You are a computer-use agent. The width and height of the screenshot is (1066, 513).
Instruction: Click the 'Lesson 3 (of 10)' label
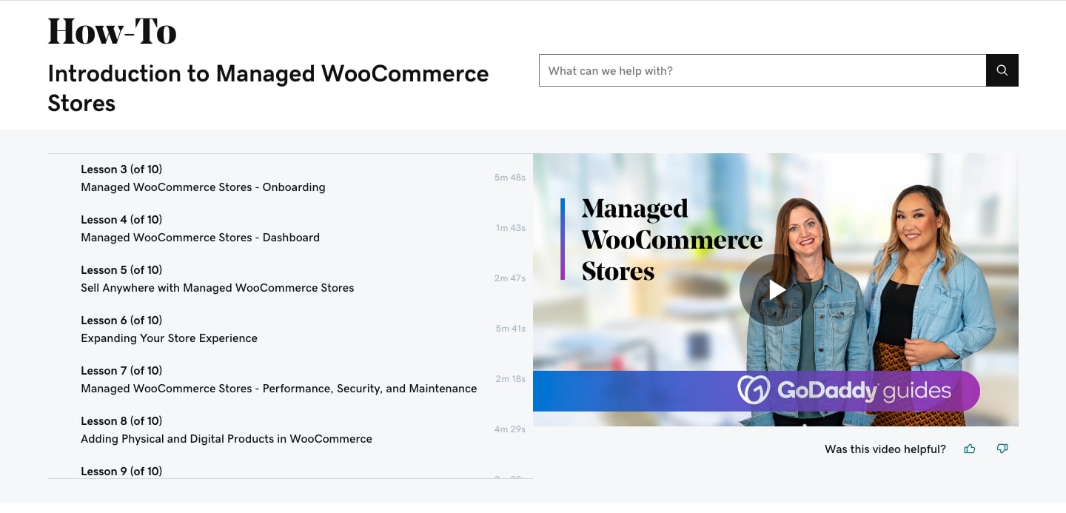tap(121, 170)
